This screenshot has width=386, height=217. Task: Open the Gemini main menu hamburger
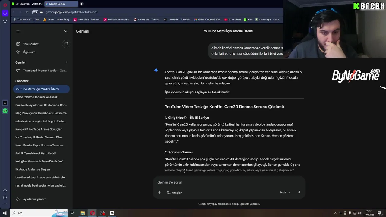pos(18,31)
